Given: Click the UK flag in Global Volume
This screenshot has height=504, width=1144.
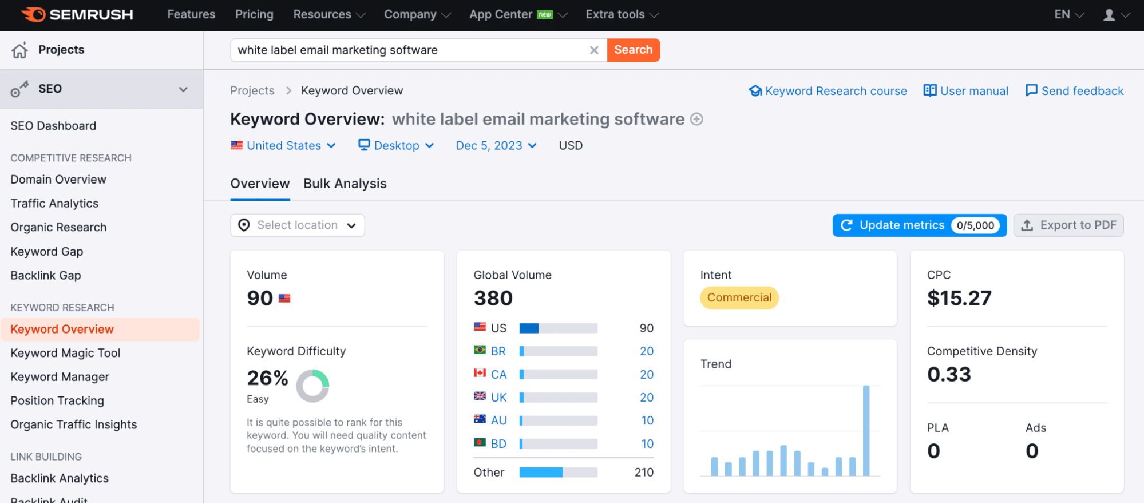Looking at the screenshot, I should [x=480, y=396].
